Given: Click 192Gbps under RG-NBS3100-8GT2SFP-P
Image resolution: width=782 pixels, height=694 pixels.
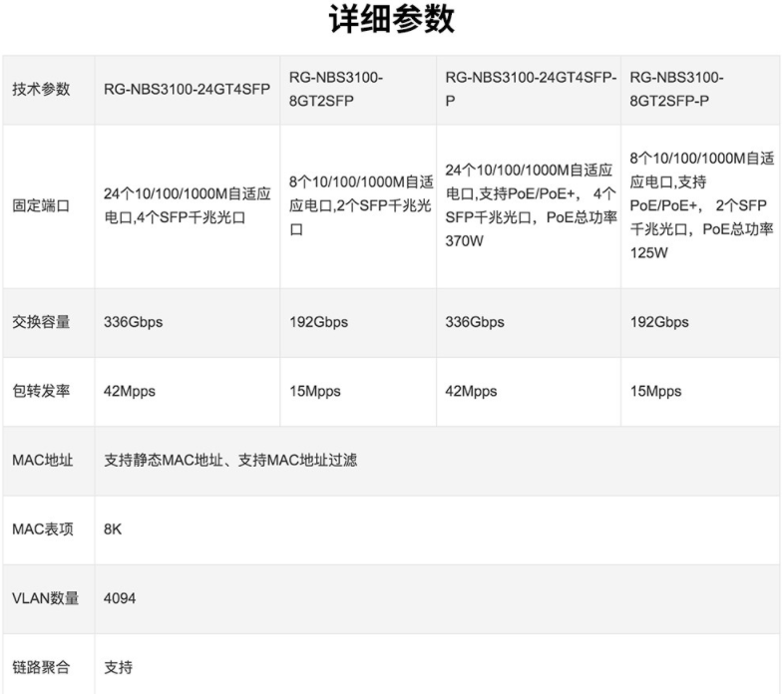Looking at the screenshot, I should point(659,322).
